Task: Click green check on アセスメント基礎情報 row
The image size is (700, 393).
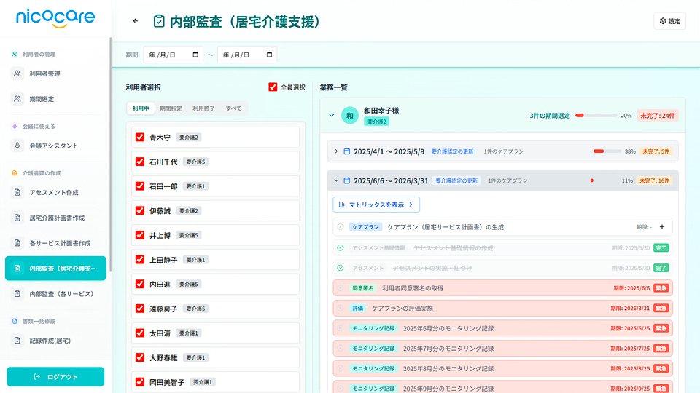Action: point(341,247)
